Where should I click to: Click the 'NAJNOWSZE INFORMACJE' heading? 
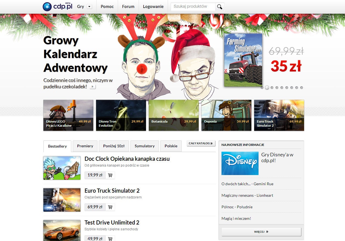tap(243, 145)
